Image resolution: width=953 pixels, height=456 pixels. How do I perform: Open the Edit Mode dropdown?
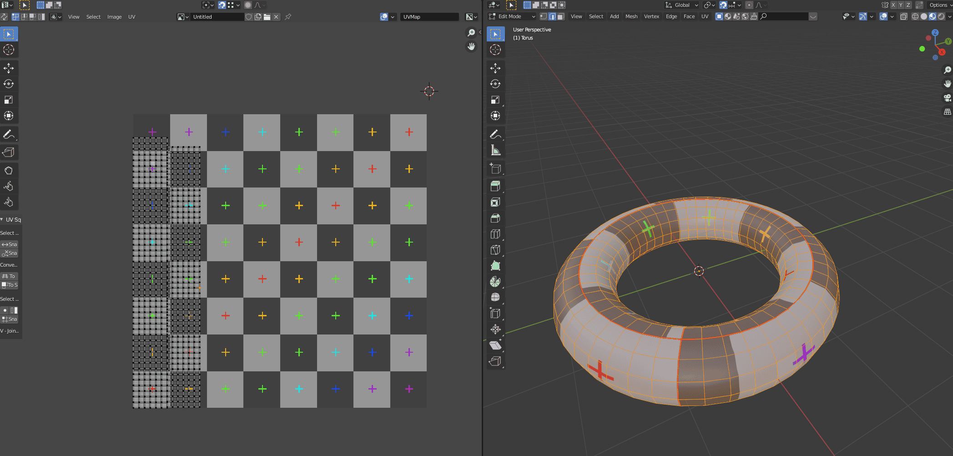(x=512, y=16)
